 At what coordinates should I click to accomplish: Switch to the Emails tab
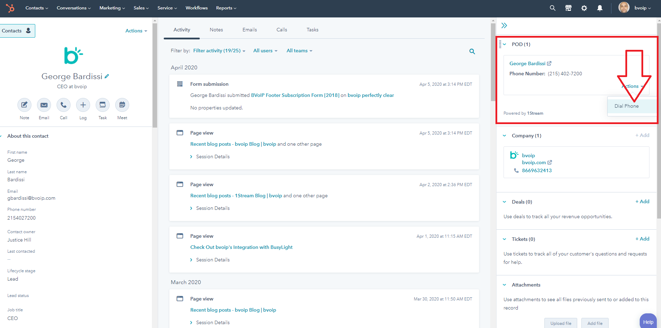(250, 30)
